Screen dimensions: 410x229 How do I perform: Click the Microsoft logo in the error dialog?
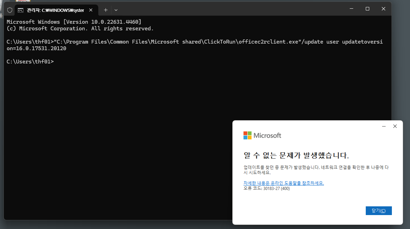[262, 136]
